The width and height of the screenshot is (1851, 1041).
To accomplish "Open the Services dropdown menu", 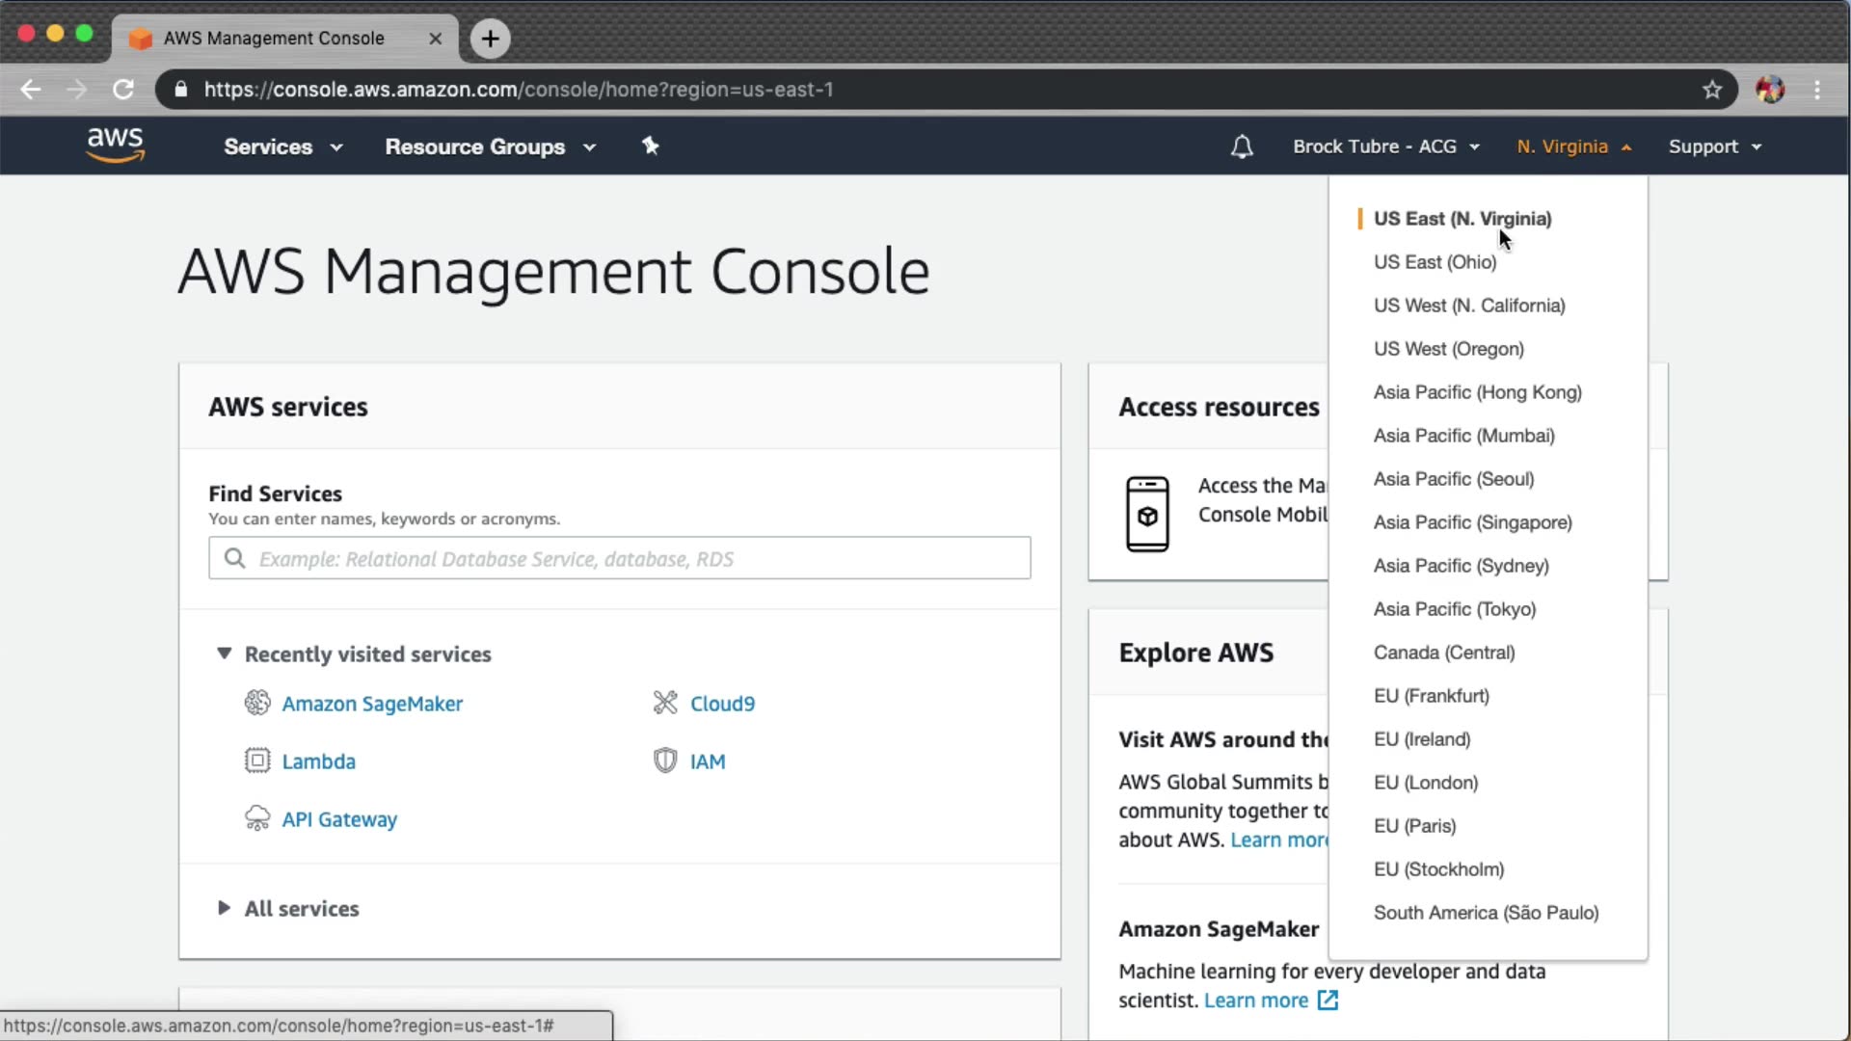I will pyautogui.click(x=282, y=147).
